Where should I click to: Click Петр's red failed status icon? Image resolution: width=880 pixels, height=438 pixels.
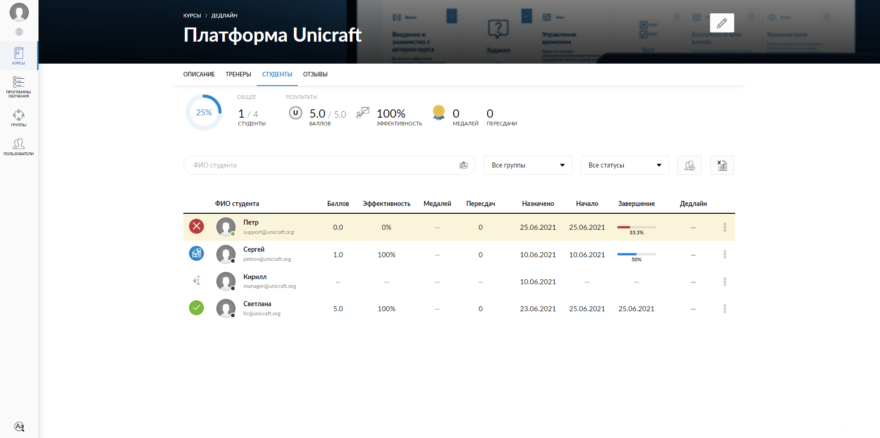[x=197, y=227]
